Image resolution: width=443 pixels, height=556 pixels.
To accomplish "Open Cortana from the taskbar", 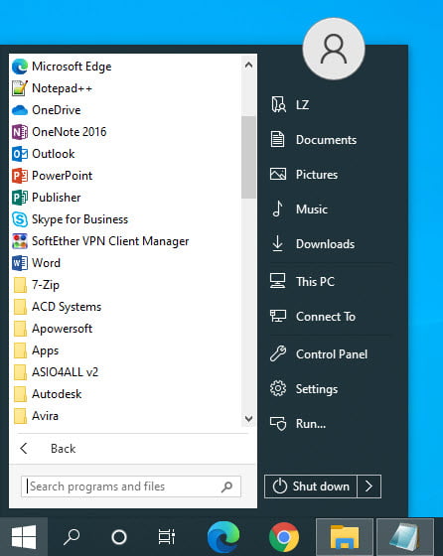I will [x=119, y=537].
